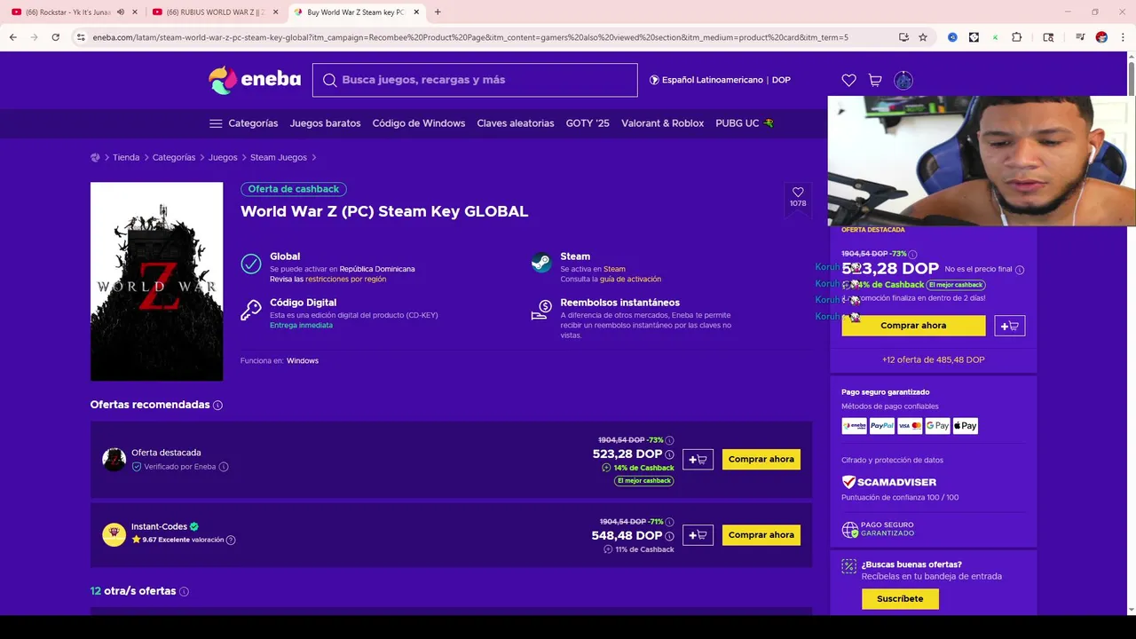Change language Español Latinoamericano | DOP

click(720, 80)
